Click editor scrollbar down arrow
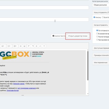109x109 pixels. (88, 94)
